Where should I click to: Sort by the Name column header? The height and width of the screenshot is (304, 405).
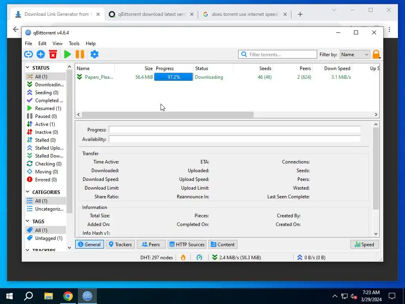point(95,68)
